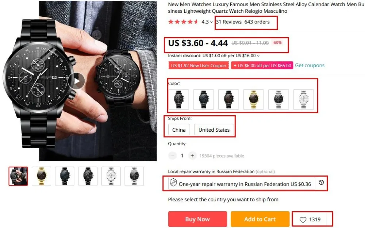The image size is (365, 228).
Task: Click the warranty help question mark icon
Action: click(x=321, y=182)
